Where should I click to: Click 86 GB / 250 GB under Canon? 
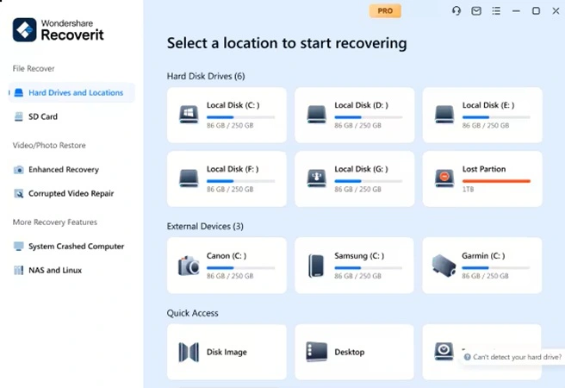[230, 276]
